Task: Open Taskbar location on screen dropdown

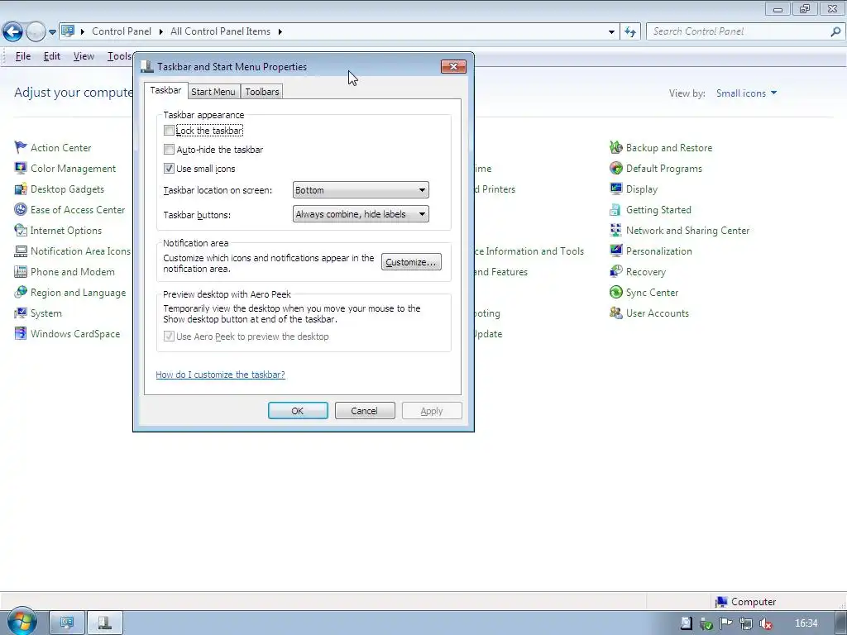Action: pos(361,190)
